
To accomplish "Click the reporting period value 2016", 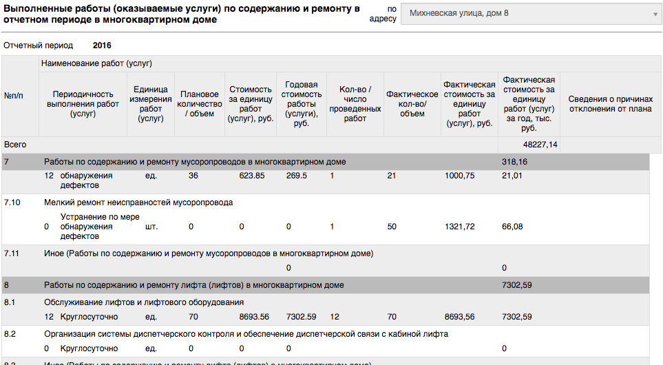I will point(102,45).
